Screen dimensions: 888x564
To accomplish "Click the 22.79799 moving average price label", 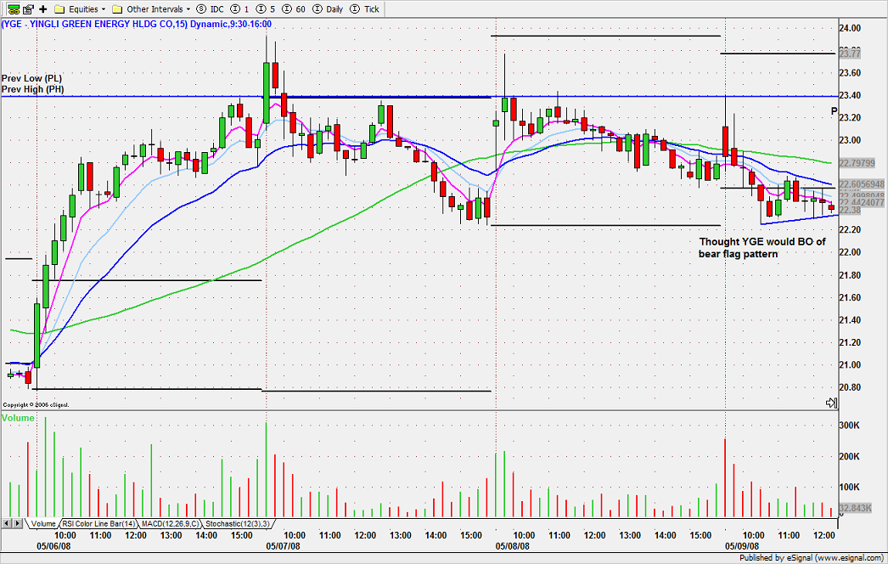I will coord(857,163).
